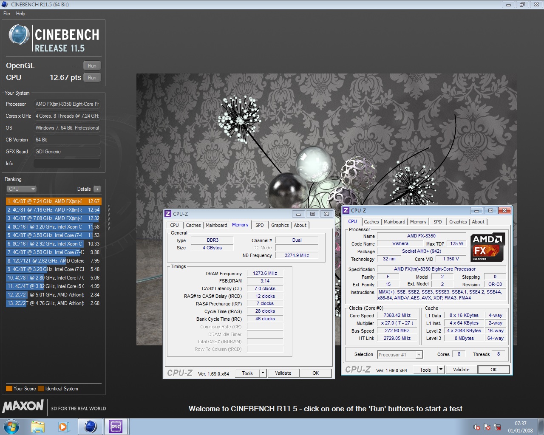Open the Help menu

[x=20, y=14]
